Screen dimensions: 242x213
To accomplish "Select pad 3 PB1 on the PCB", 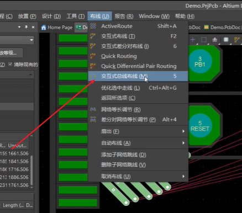I will (x=200, y=62).
